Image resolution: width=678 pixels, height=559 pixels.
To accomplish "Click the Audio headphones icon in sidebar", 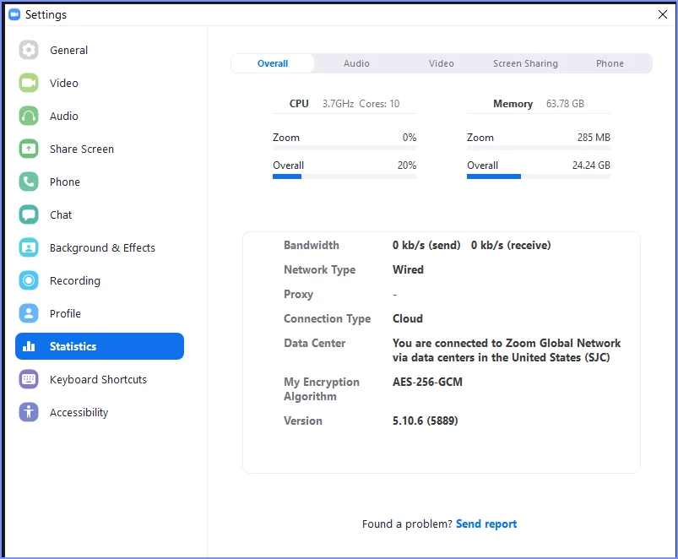I will click(29, 116).
